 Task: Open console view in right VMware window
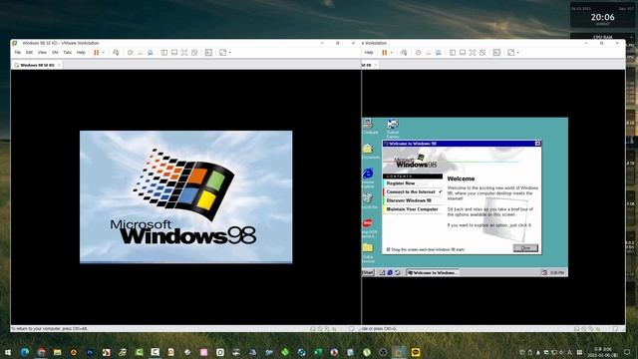pos(496,53)
